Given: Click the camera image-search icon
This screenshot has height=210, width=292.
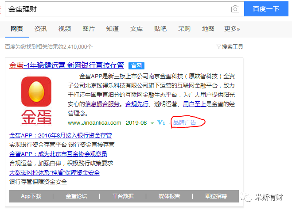Looking at the screenshot, I should click(235, 9).
